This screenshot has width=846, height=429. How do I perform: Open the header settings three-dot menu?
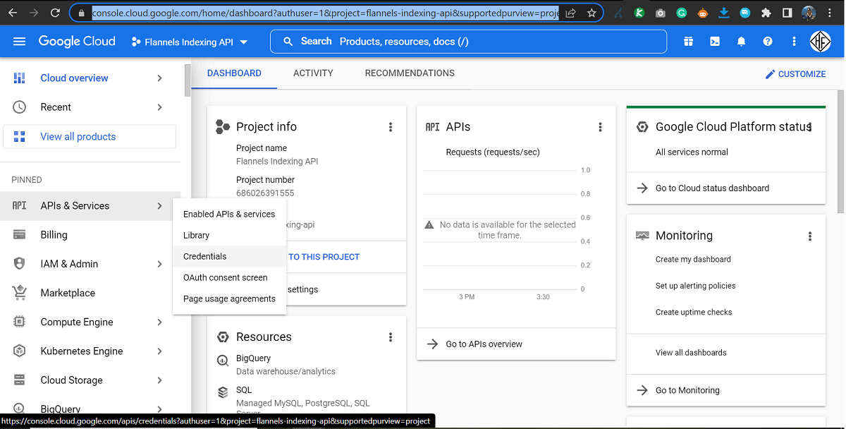tap(795, 42)
